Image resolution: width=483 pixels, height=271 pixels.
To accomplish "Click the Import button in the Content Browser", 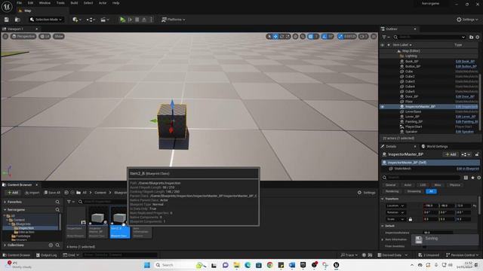I will (32, 193).
